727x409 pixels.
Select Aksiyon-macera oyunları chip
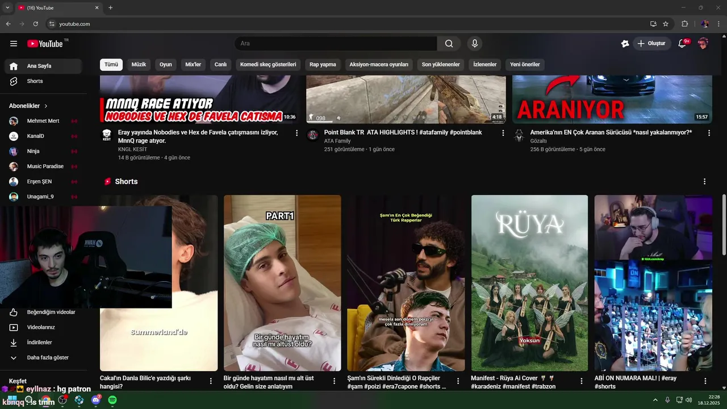point(379,65)
